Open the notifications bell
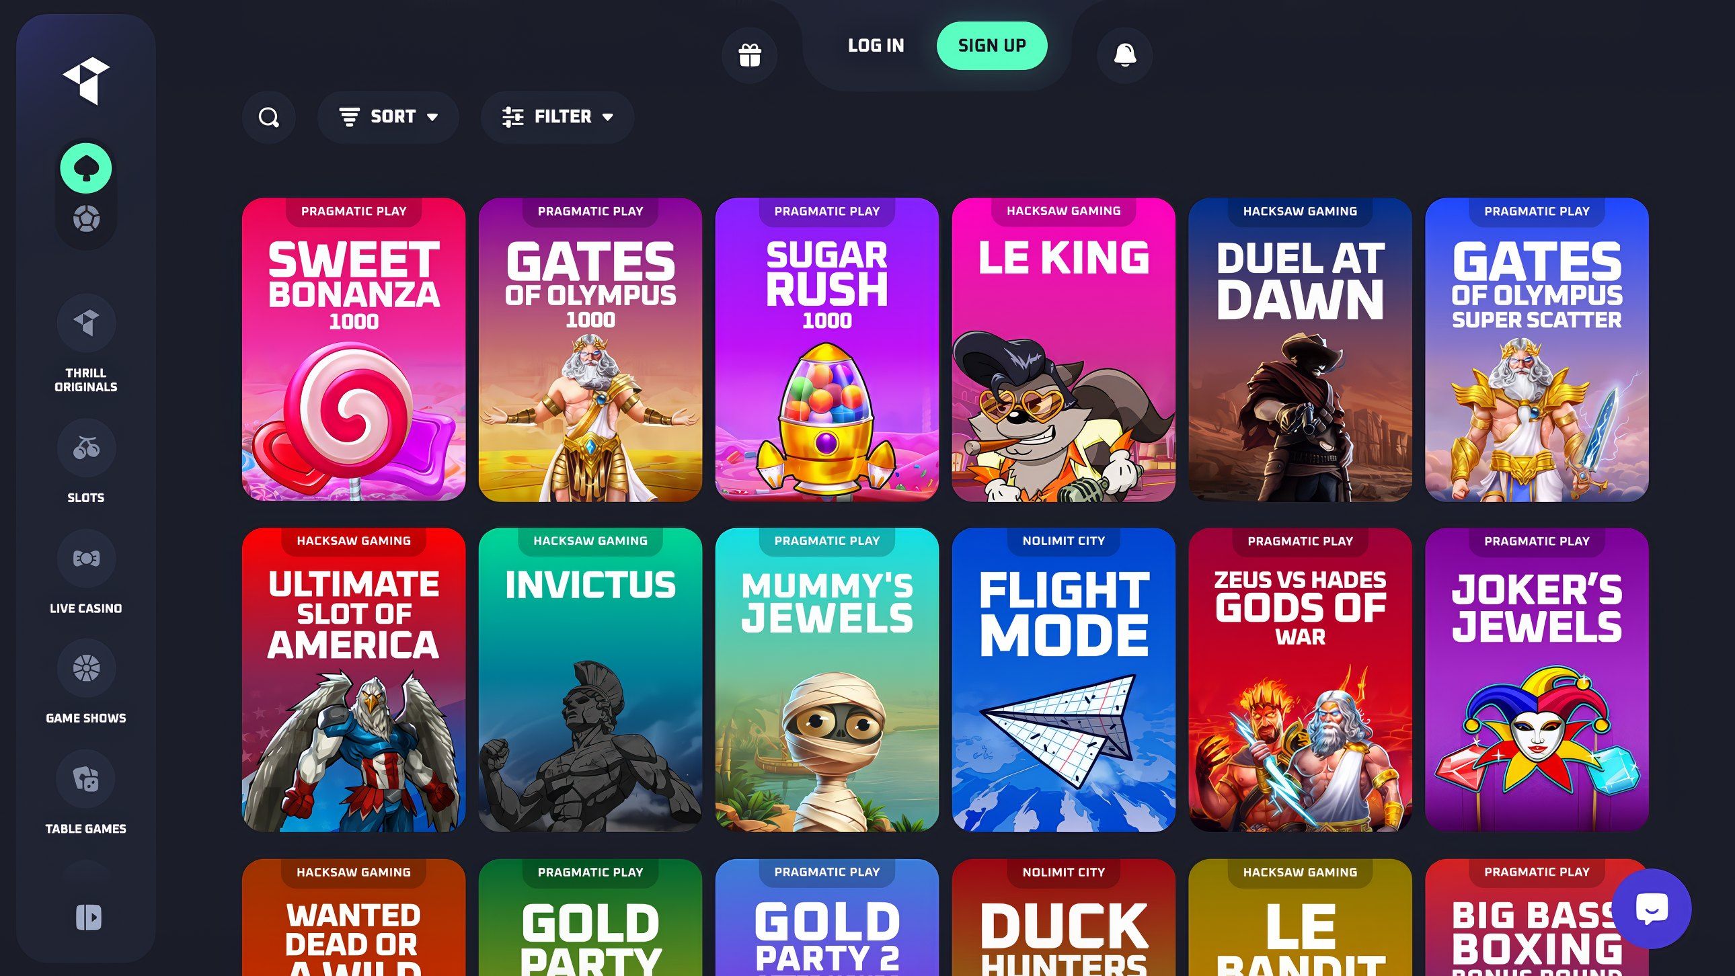The image size is (1735, 976). tap(1125, 55)
